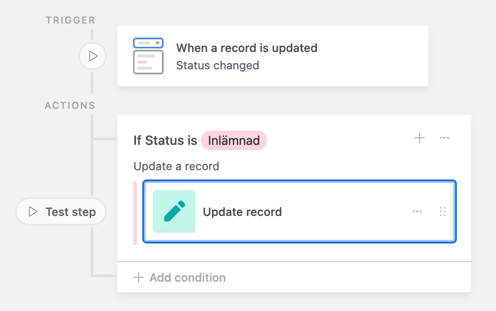Click the Add condition text

click(188, 278)
